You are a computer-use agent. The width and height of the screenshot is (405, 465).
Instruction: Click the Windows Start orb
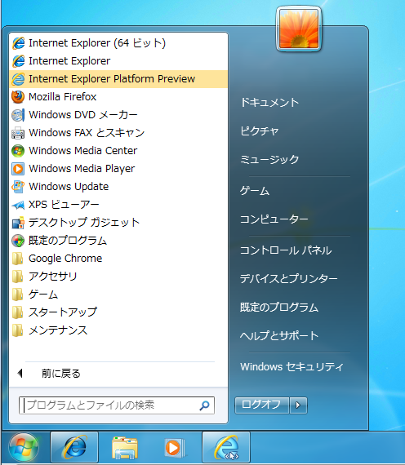(x=24, y=448)
